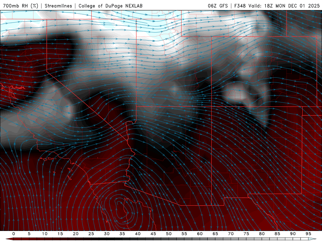
Task: Click the 0 label on the color scale
Action: coord(14,234)
